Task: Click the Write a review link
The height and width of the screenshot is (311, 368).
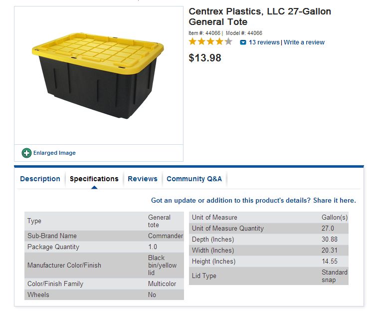Action: click(304, 42)
